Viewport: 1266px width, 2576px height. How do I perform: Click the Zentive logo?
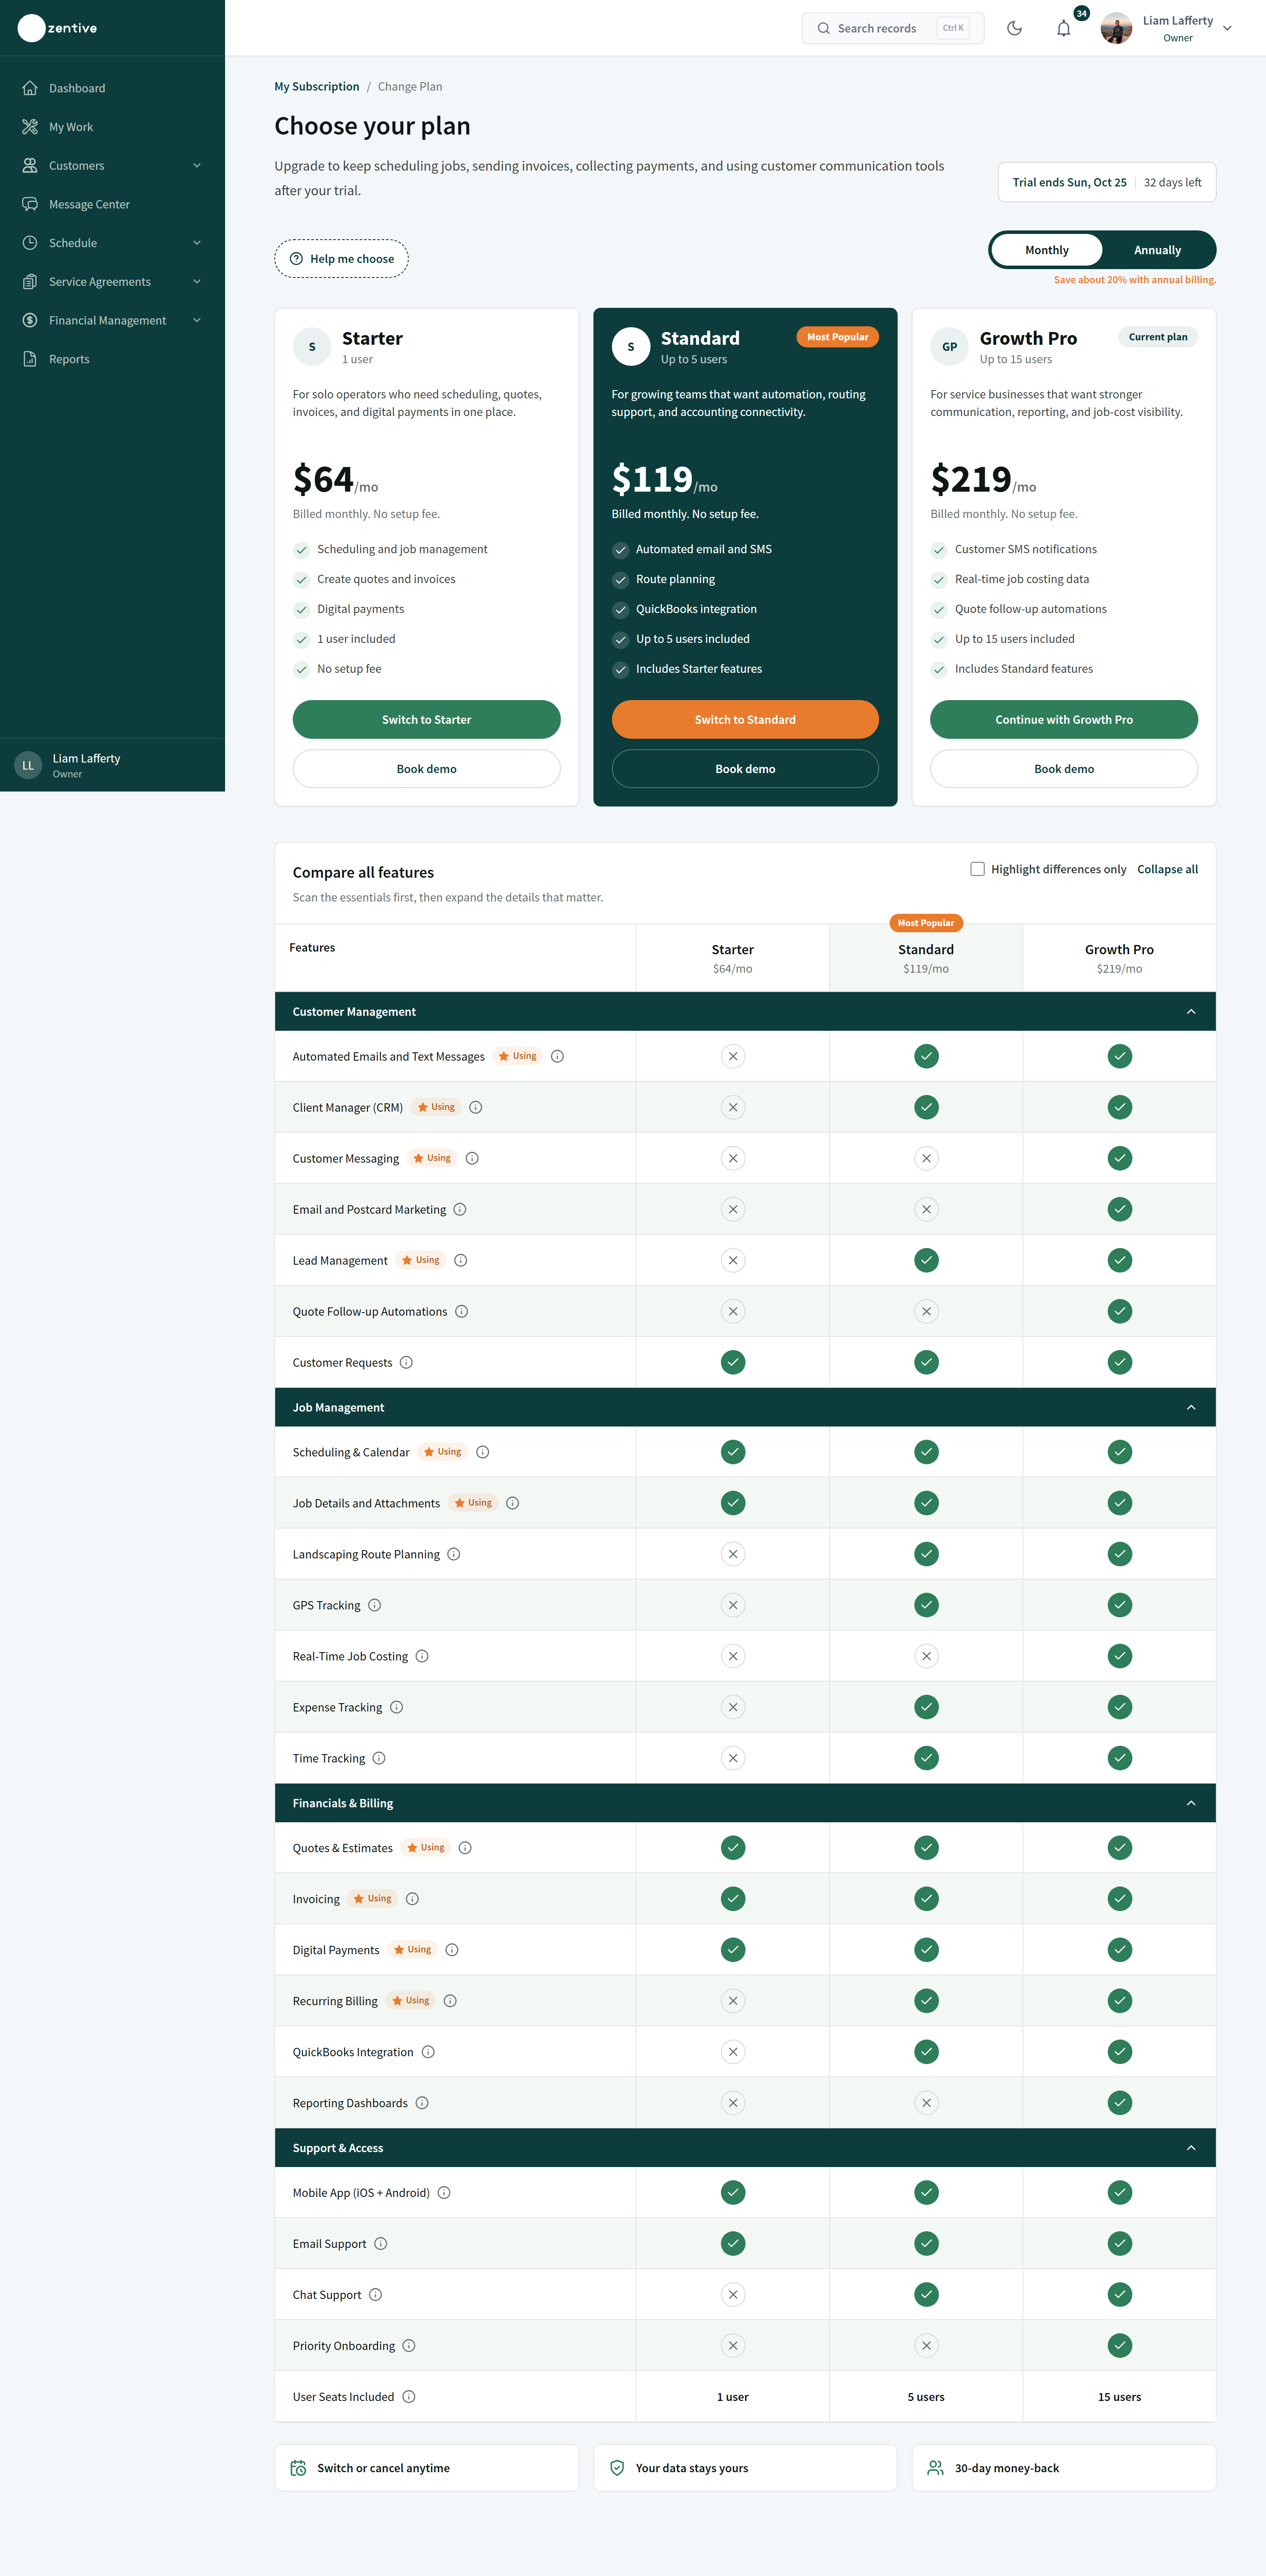[58, 28]
